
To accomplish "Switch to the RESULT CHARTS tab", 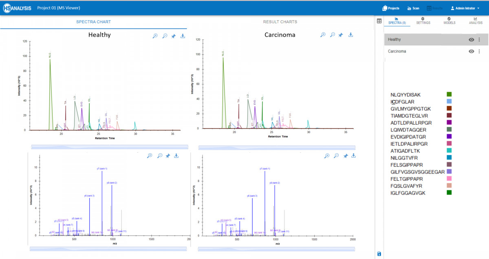I will click(x=280, y=22).
